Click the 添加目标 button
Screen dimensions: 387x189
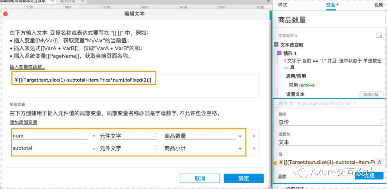coord(371,94)
